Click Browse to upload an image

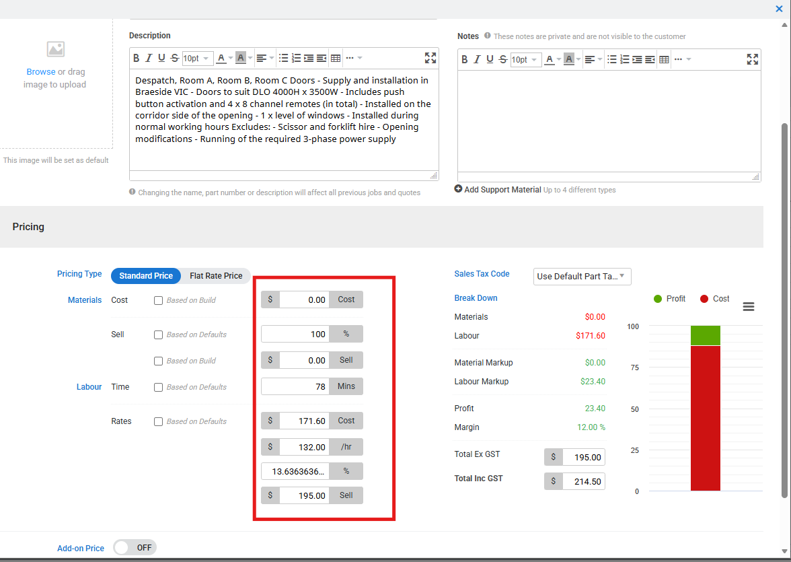point(41,72)
